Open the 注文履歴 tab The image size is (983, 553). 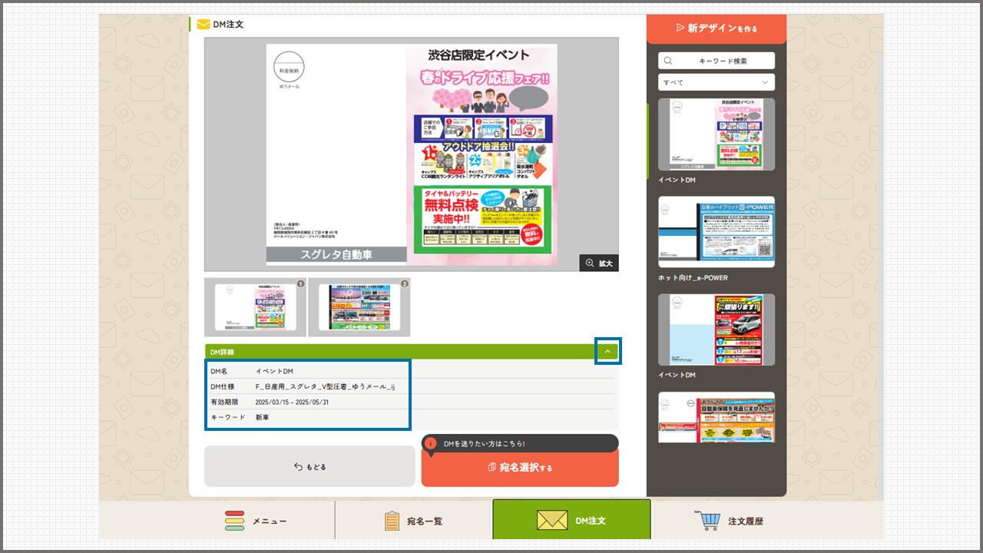pos(730,521)
